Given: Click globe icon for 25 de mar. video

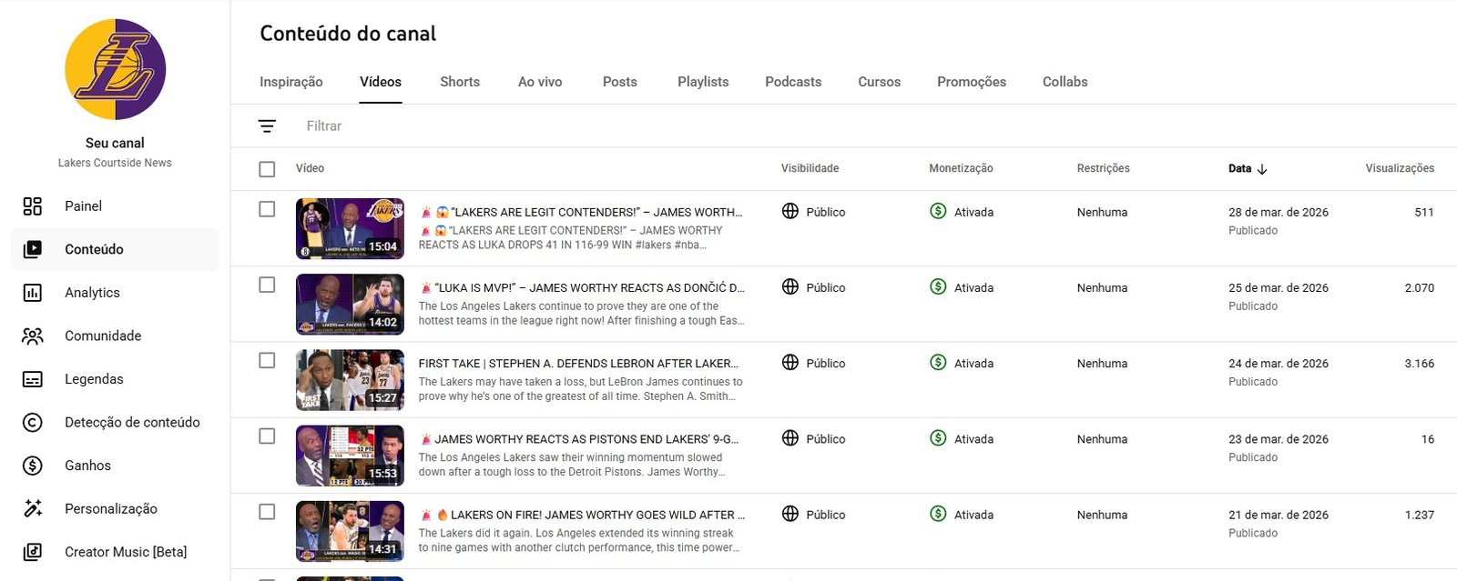Looking at the screenshot, I should tap(790, 286).
